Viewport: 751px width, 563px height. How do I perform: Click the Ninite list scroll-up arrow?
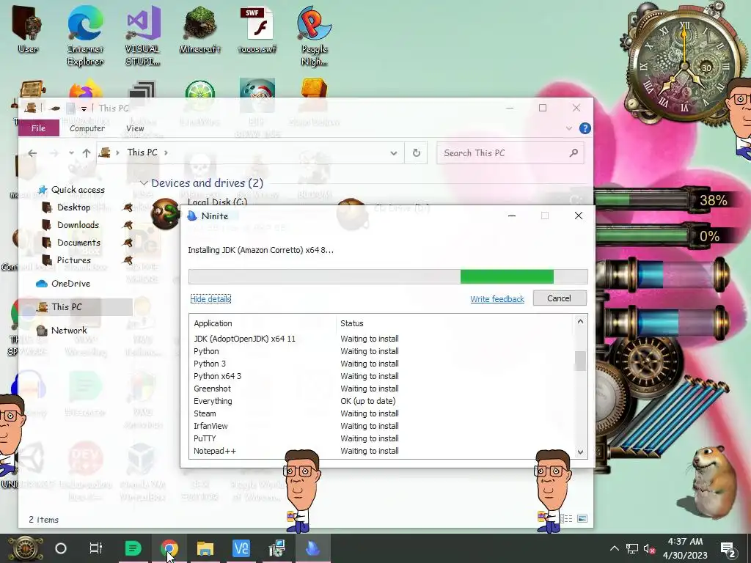tap(580, 322)
